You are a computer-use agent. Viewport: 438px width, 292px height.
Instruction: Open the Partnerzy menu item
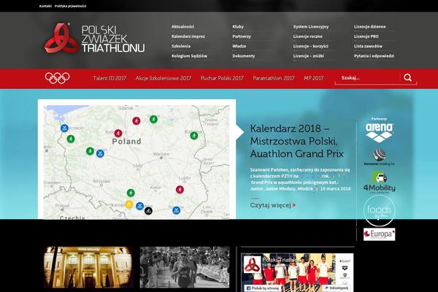tap(242, 36)
